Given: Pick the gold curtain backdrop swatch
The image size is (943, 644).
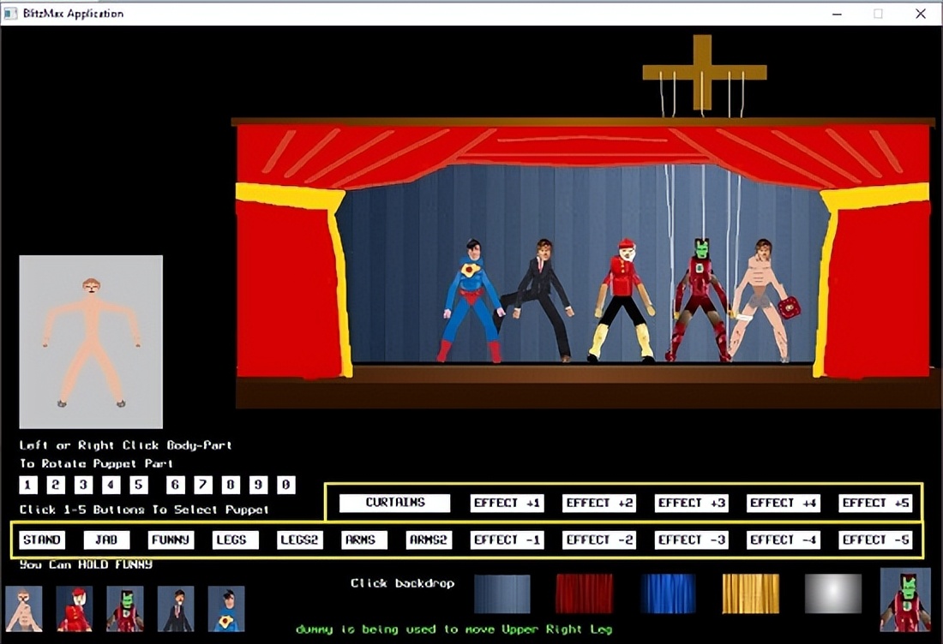Looking at the screenshot, I should point(750,593).
